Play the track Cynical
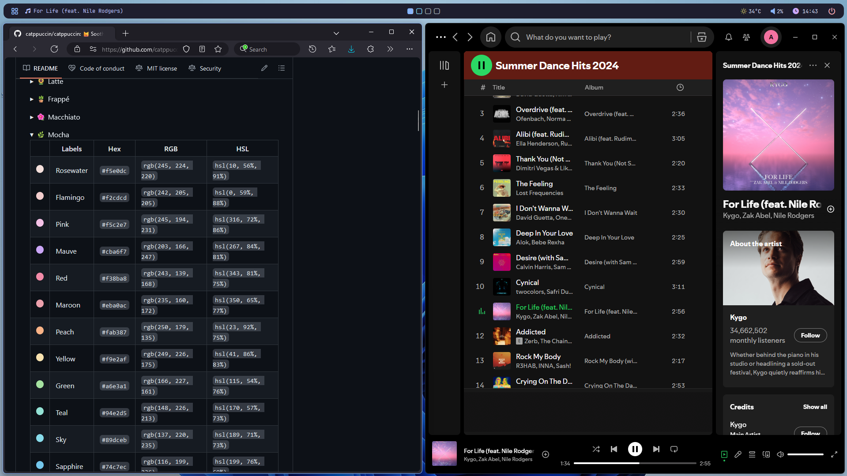Image resolution: width=847 pixels, height=476 pixels. pyautogui.click(x=588, y=287)
